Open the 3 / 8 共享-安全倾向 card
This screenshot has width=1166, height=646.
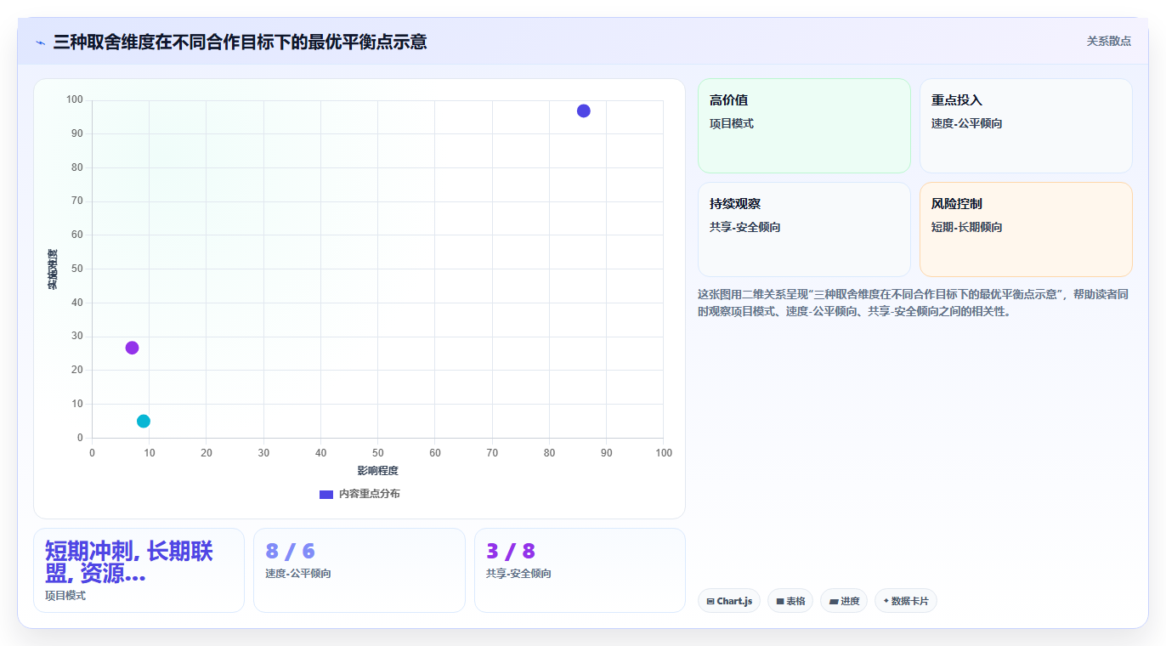580,570
